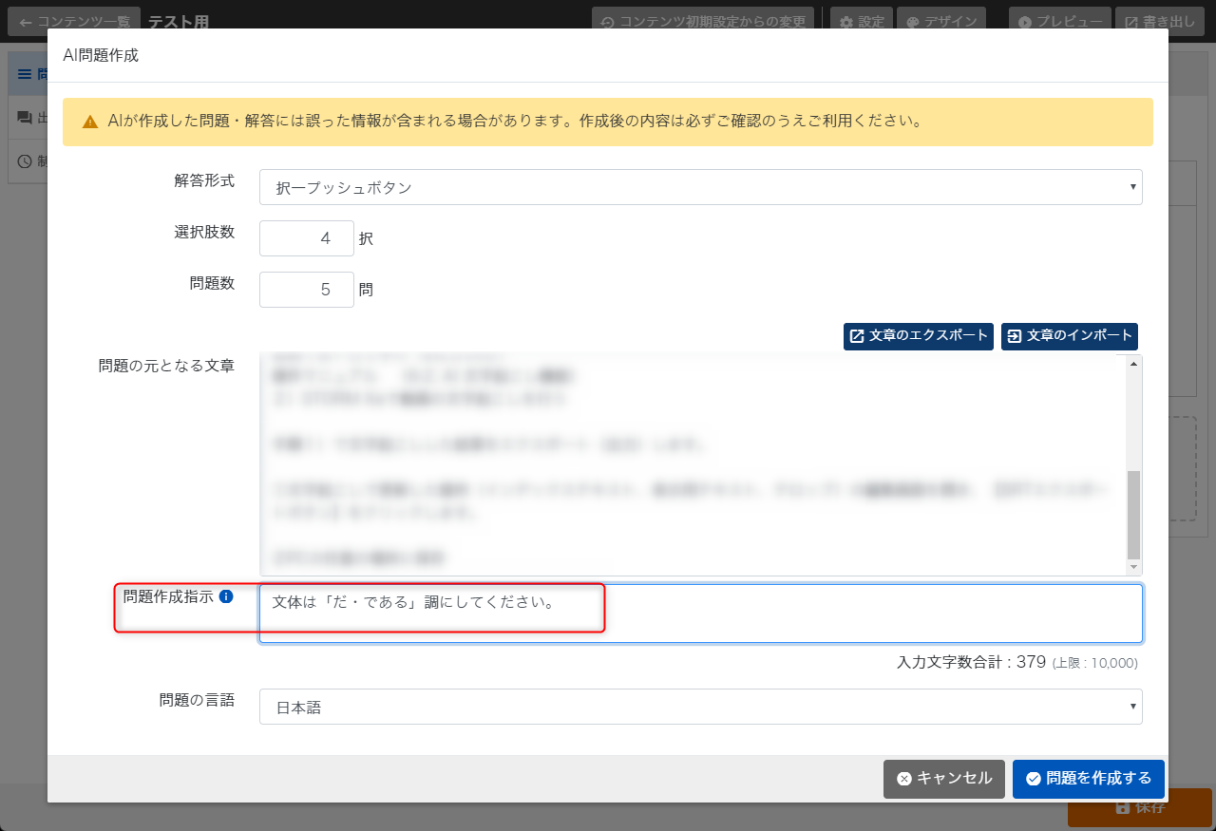This screenshot has width=1216, height=831.
Task: Click the yellow warning triangle icon
Action: click(90, 122)
